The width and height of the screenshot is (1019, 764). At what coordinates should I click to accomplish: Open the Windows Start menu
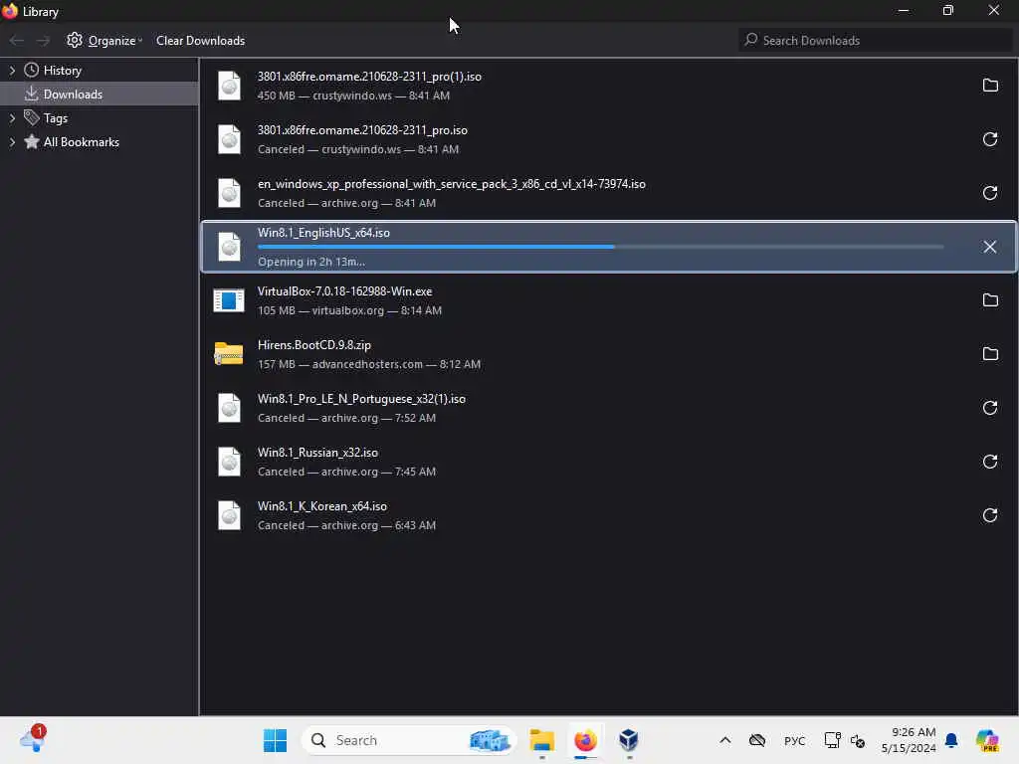pos(275,740)
